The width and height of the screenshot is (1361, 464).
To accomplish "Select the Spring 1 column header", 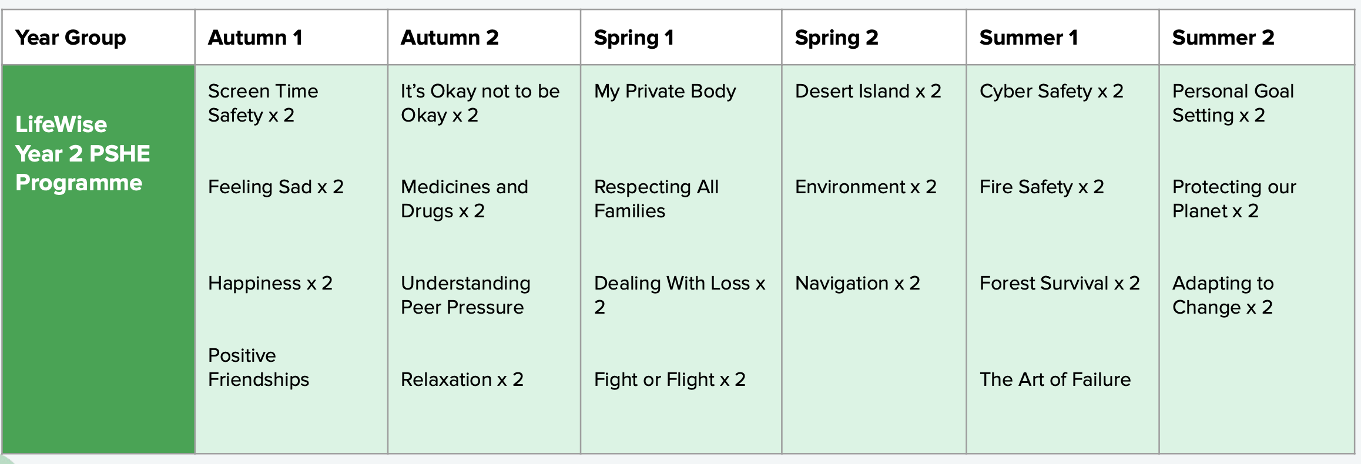I will coord(633,38).
